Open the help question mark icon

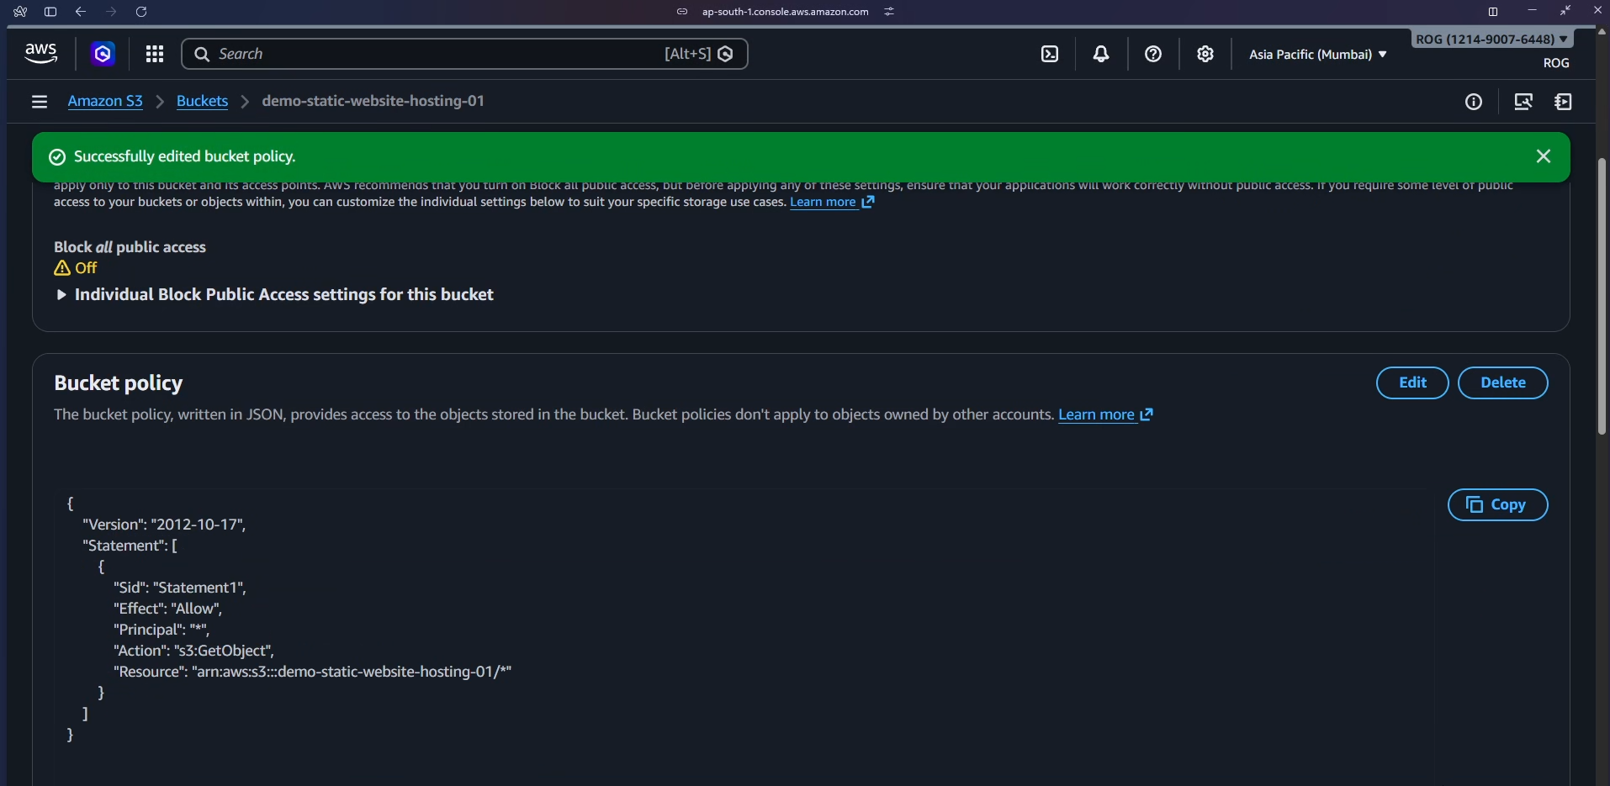click(1153, 55)
